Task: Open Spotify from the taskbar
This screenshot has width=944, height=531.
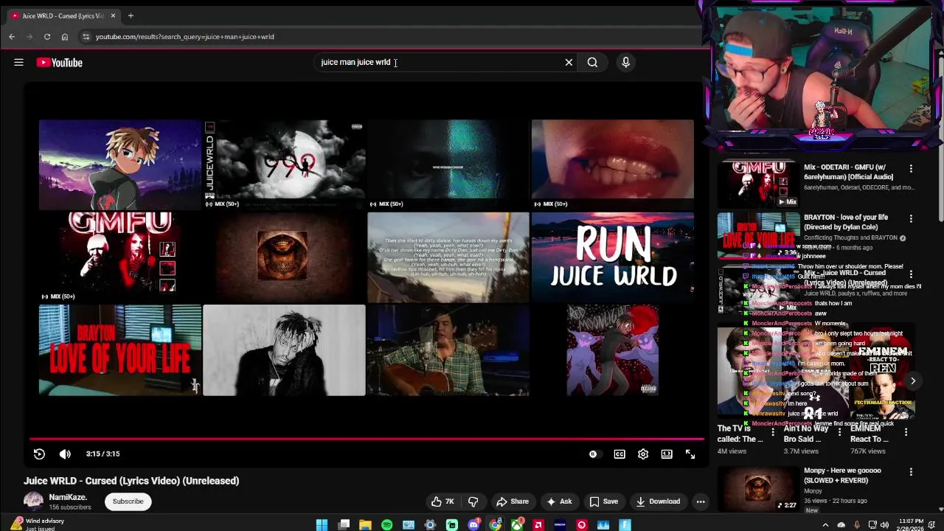Action: pos(386,525)
